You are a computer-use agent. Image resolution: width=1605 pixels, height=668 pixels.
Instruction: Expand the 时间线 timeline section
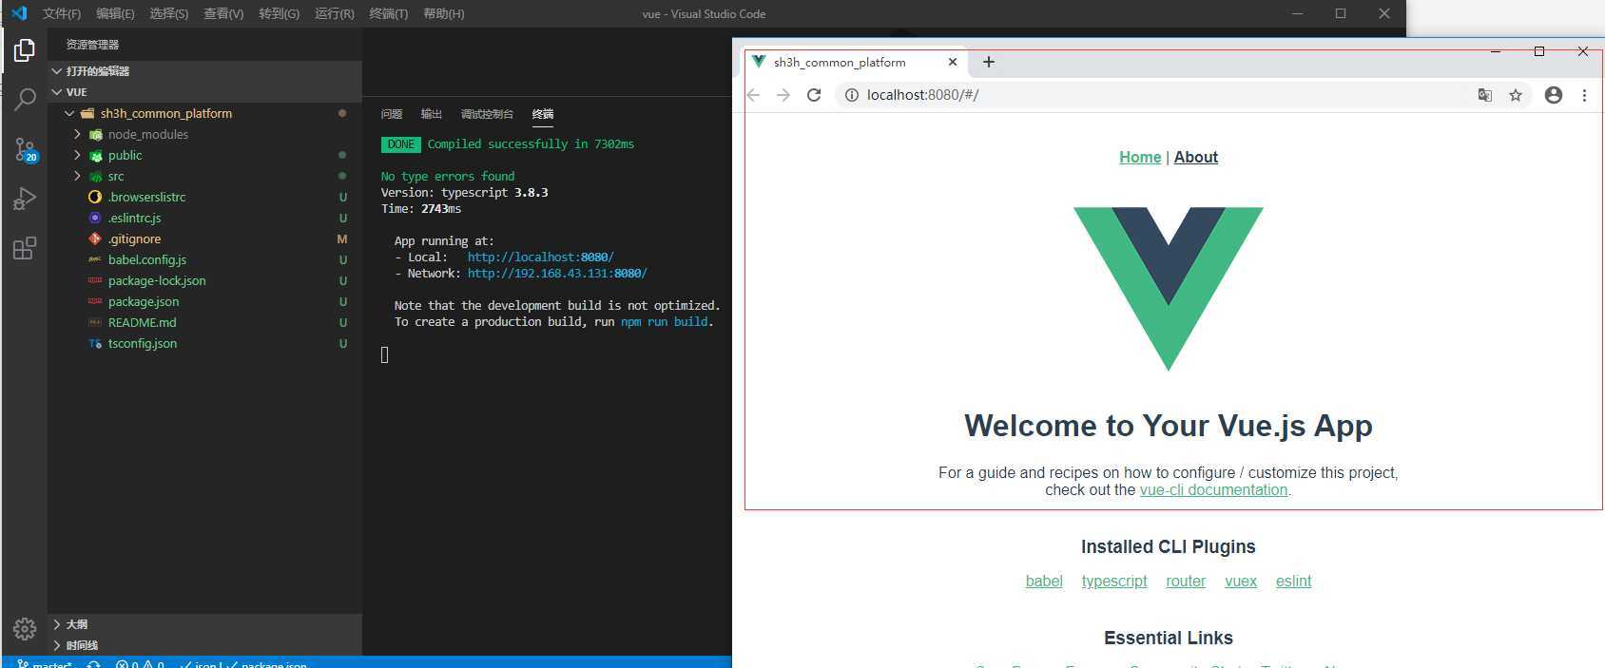57,645
